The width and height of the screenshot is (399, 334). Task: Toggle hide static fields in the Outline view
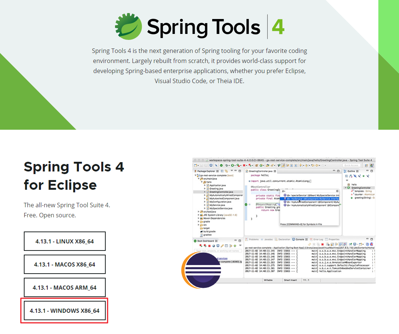[x=359, y=176]
